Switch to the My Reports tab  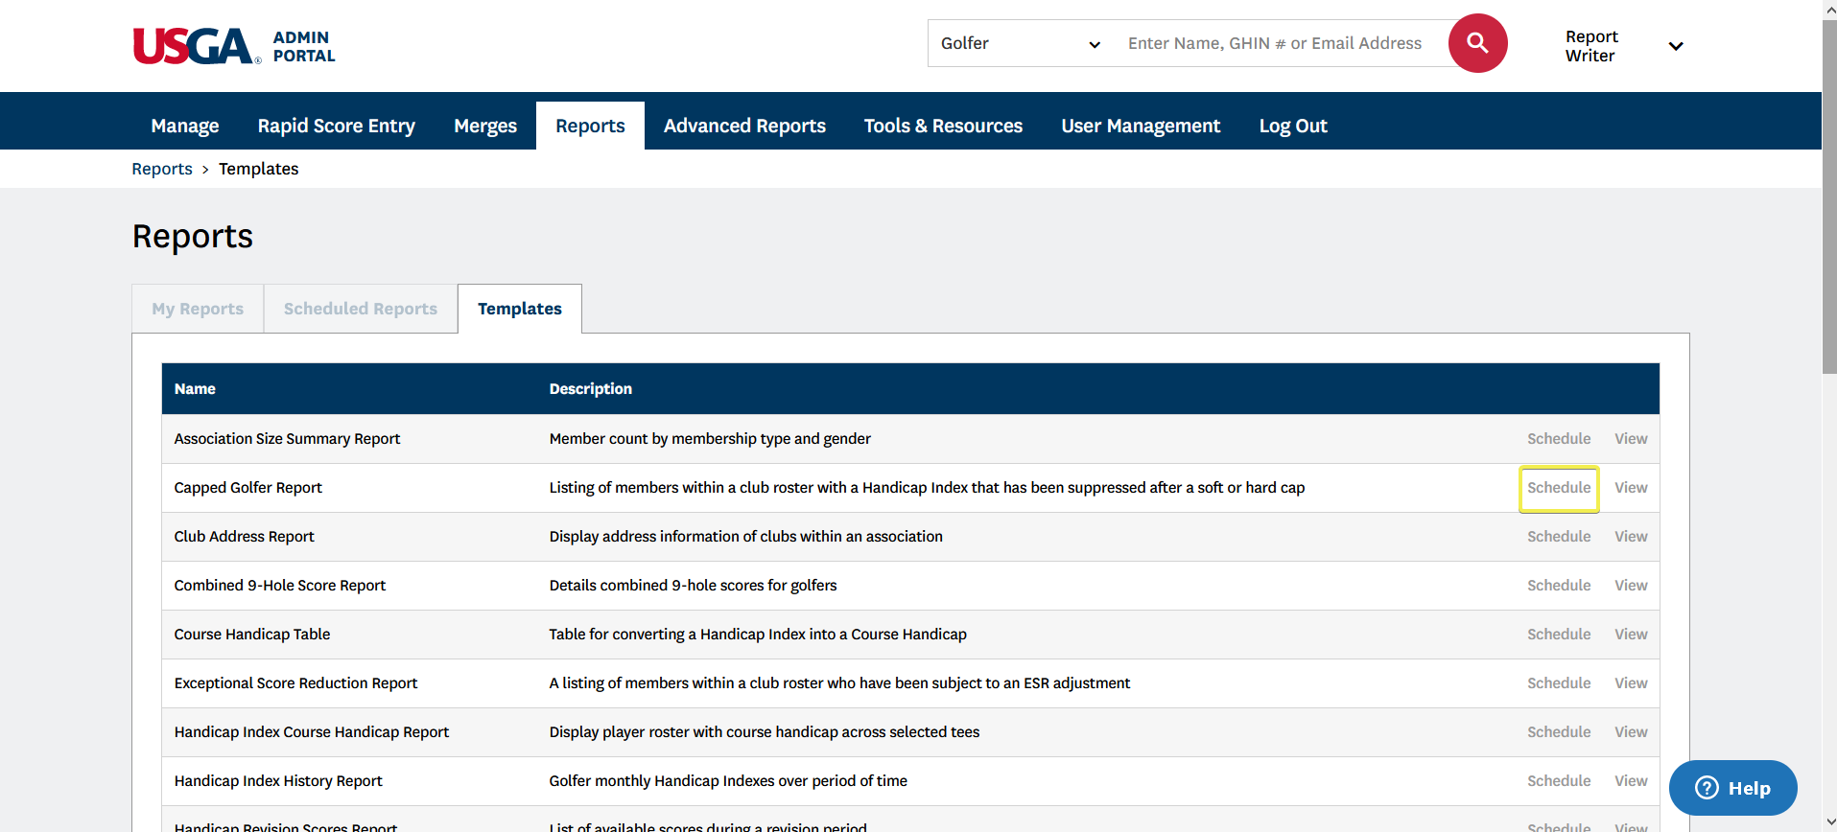tap(198, 309)
